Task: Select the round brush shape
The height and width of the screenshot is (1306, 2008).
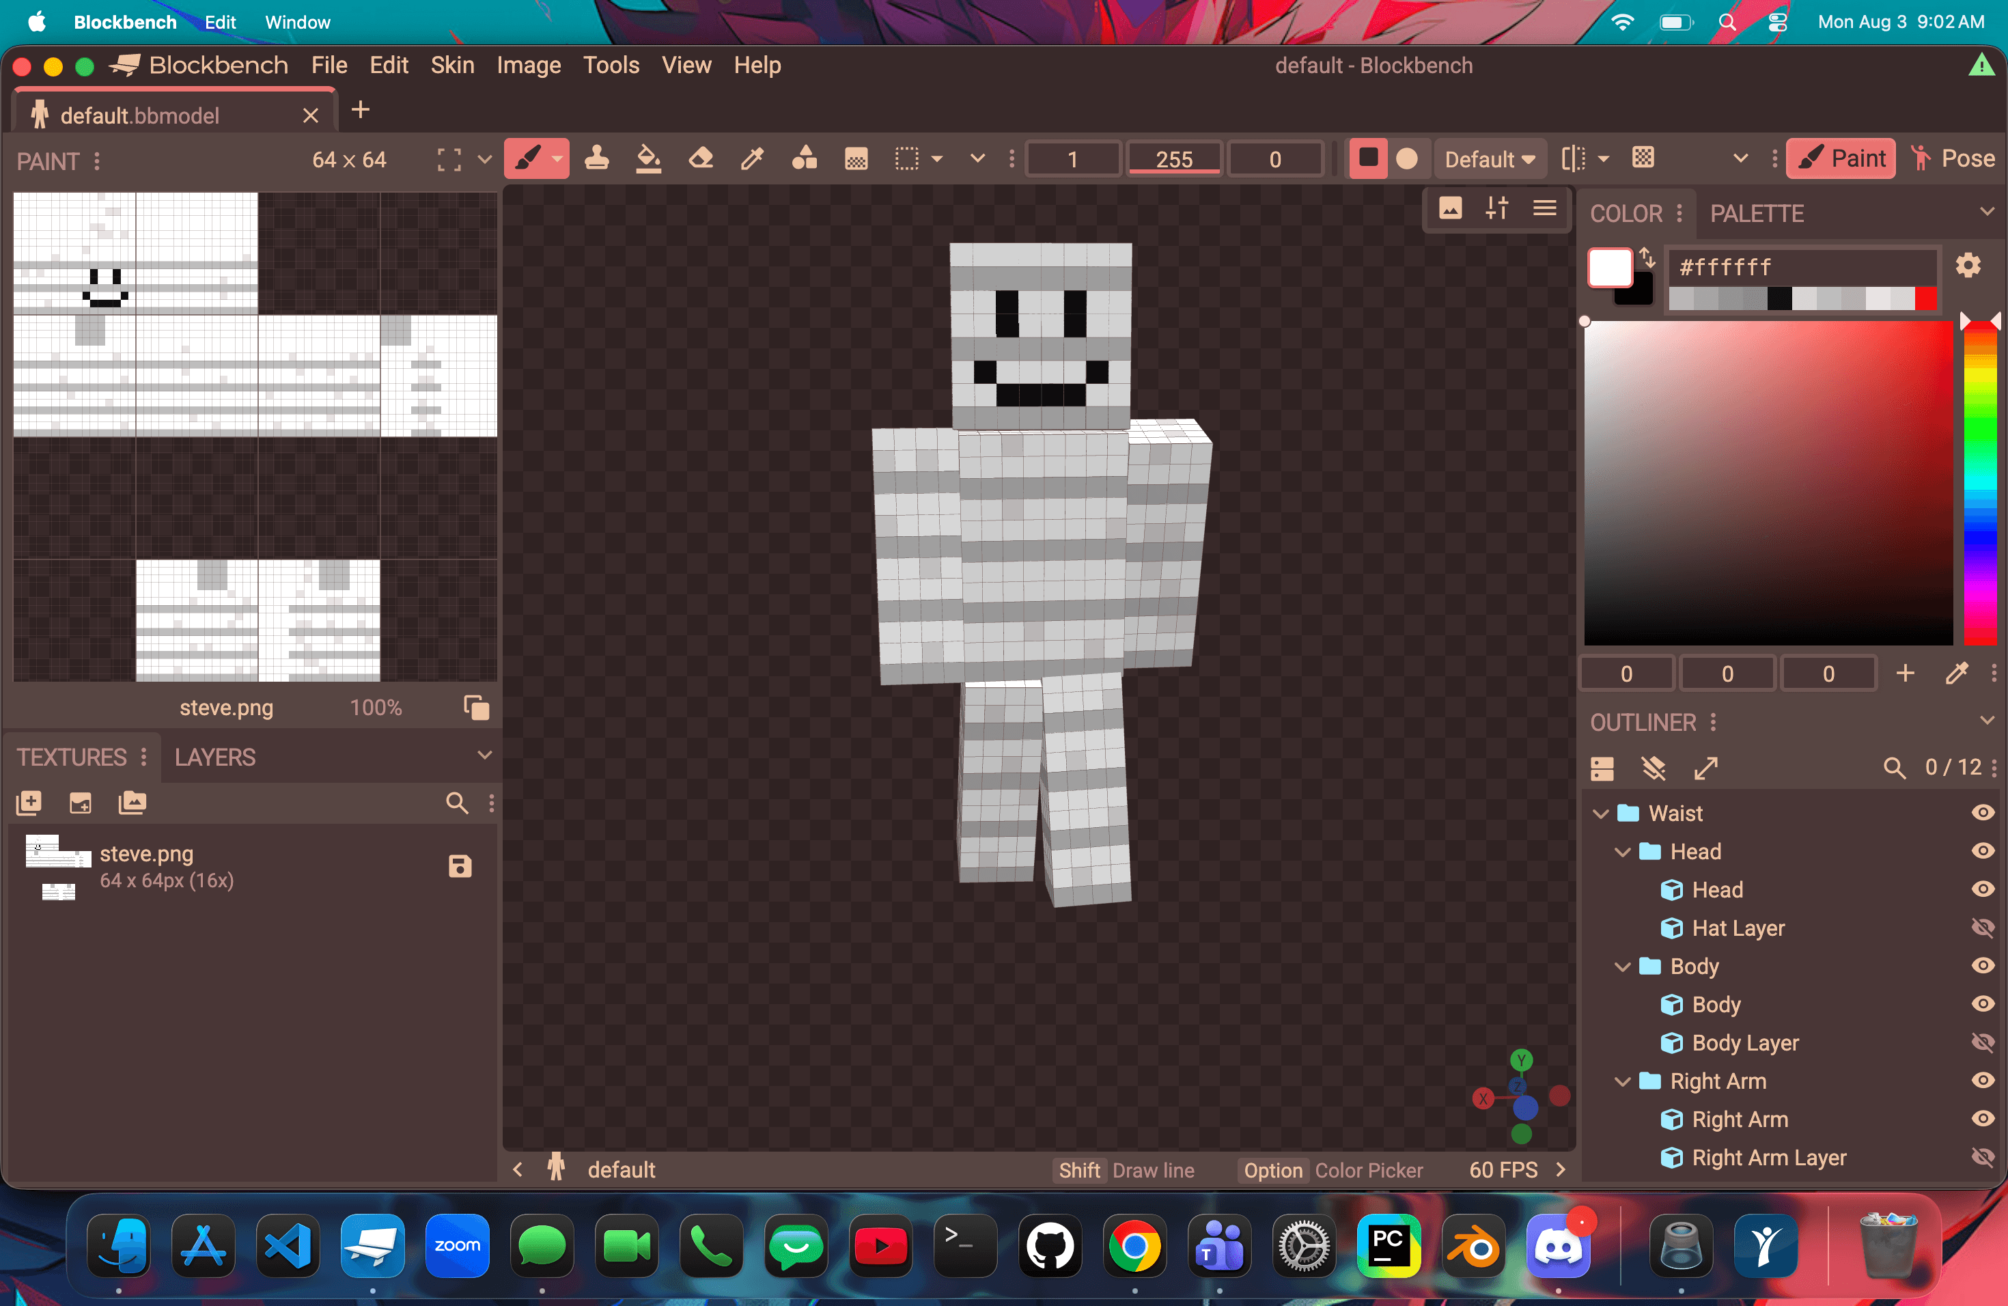Action: [x=1407, y=158]
